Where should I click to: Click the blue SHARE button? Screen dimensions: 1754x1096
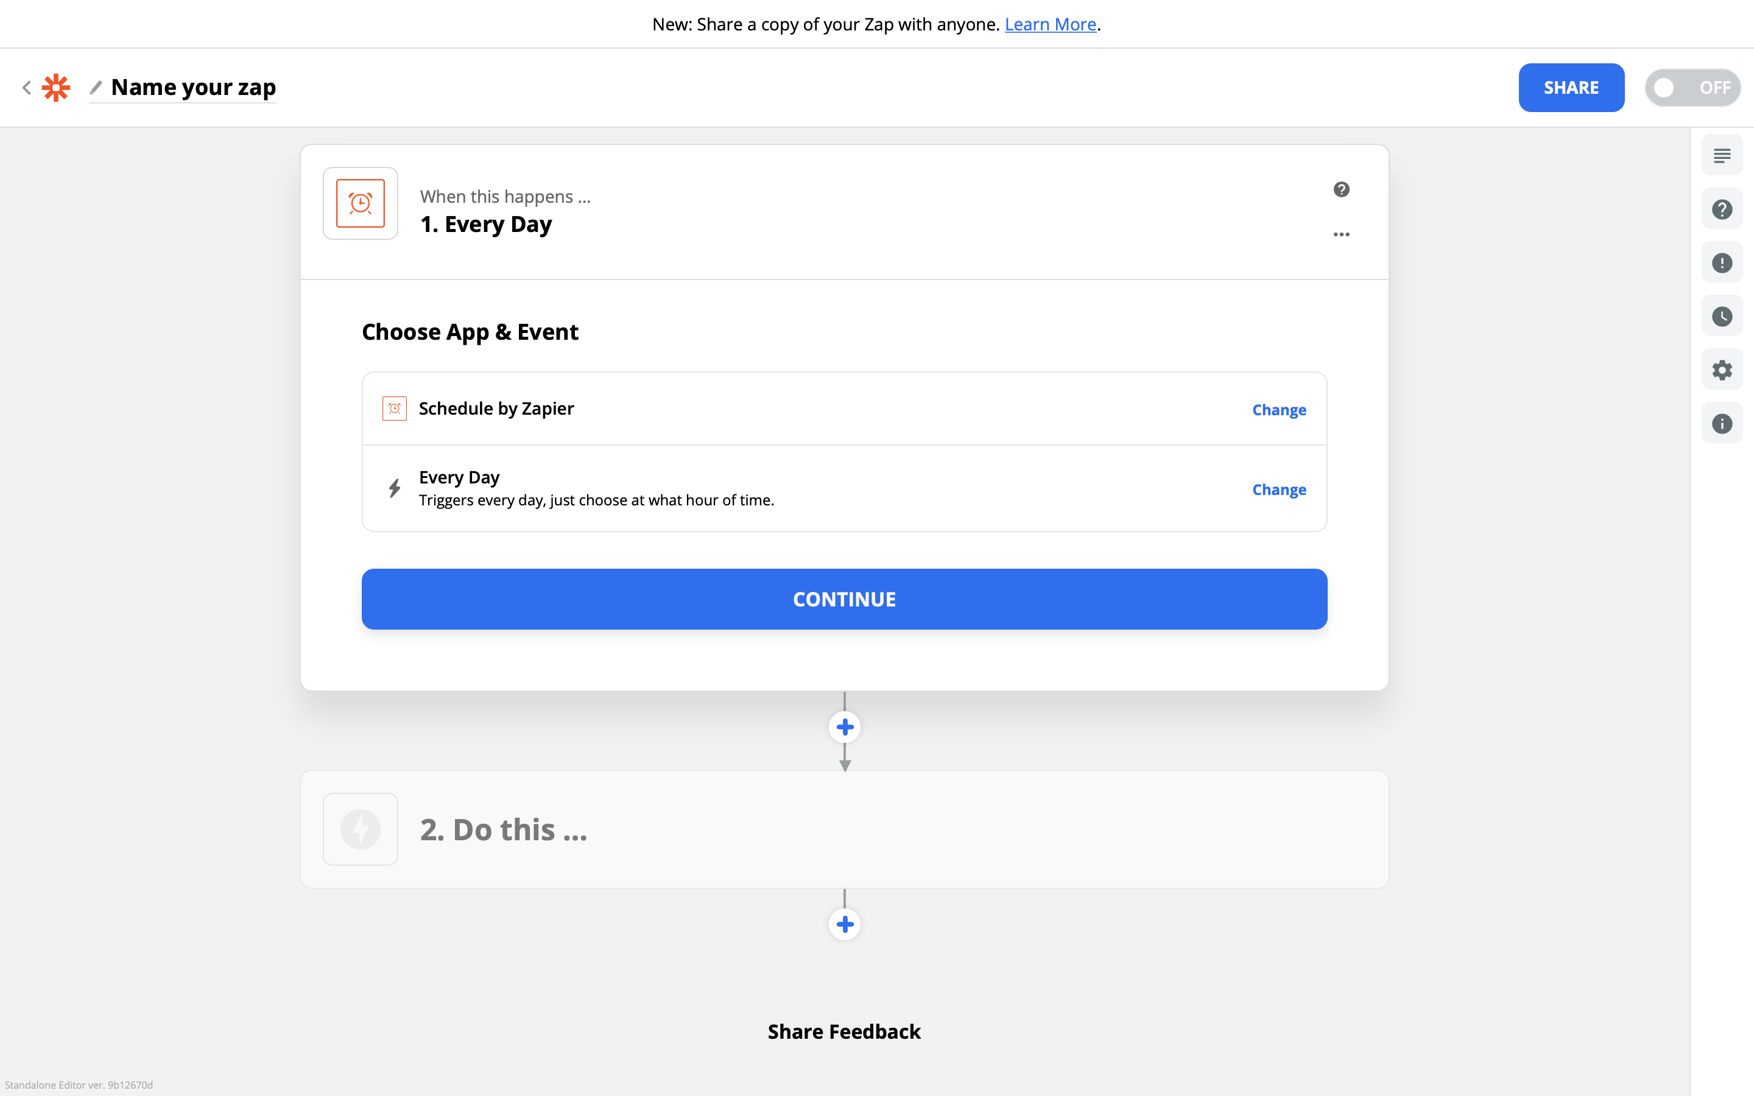(x=1571, y=88)
